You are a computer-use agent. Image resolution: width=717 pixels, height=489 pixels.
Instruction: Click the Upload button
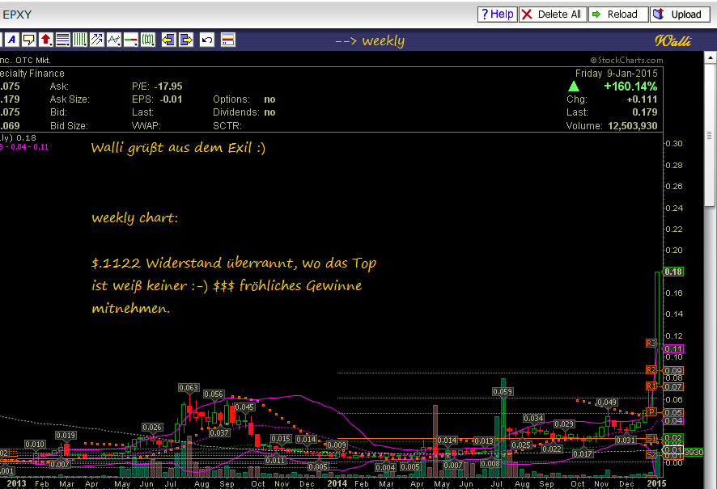tap(681, 15)
